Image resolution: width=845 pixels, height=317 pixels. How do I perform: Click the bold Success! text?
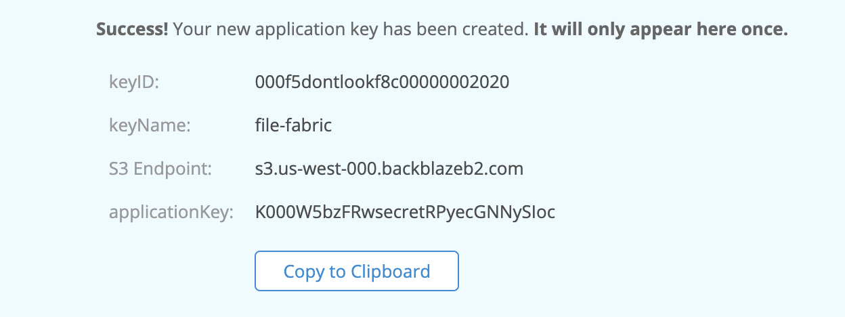[132, 30]
